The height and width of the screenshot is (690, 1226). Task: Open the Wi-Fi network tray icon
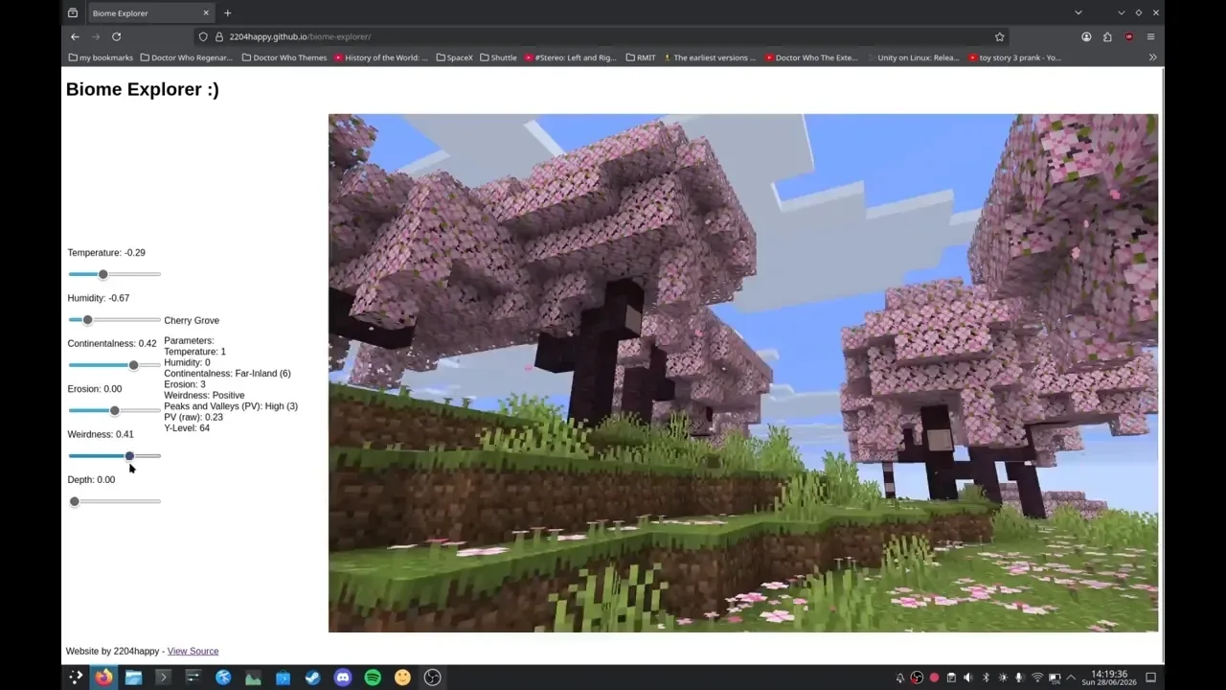(1037, 678)
